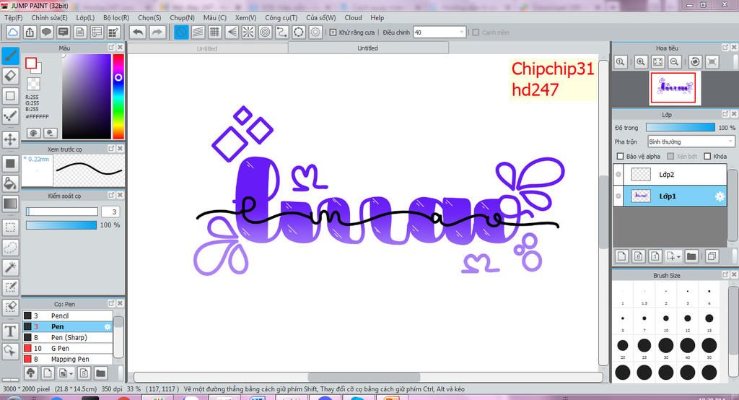The height and width of the screenshot is (400, 739).
Task: Duplicate the layer using the copy icon
Action: point(712,256)
